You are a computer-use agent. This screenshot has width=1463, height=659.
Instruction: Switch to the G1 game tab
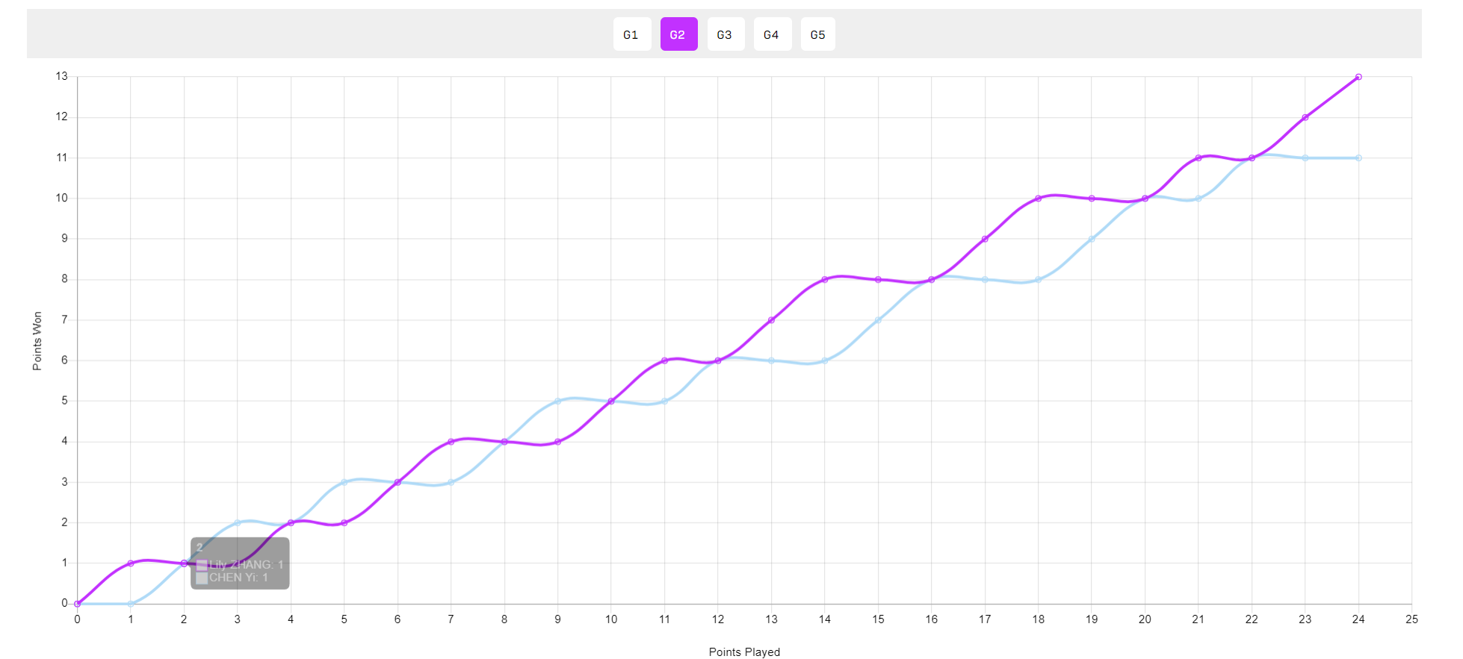(631, 34)
